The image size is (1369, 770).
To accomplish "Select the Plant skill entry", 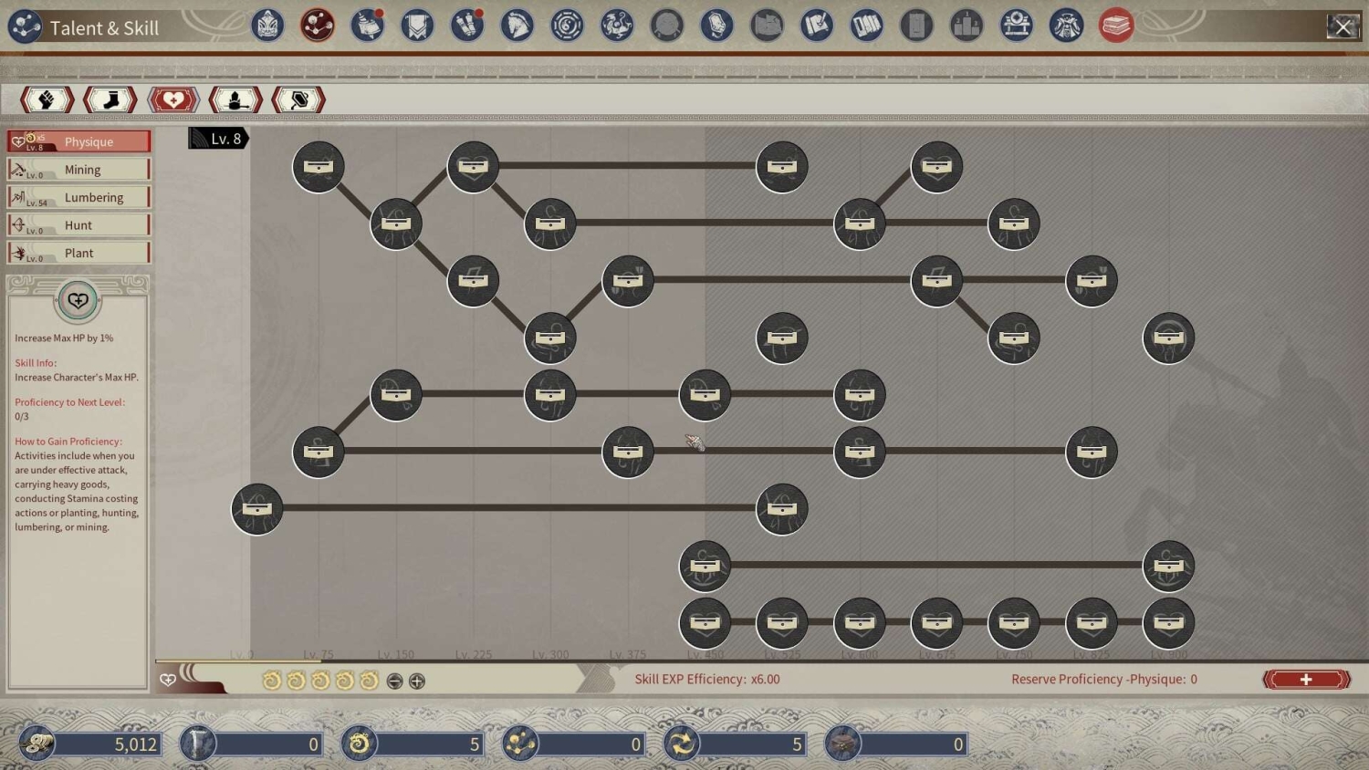I will point(78,253).
